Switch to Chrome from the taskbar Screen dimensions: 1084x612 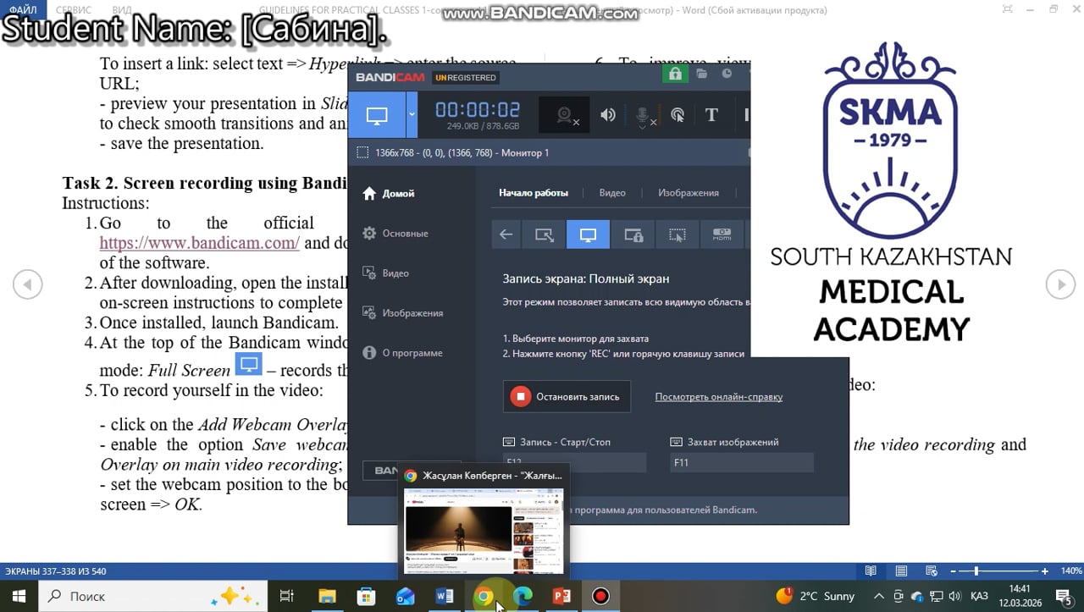click(x=484, y=596)
